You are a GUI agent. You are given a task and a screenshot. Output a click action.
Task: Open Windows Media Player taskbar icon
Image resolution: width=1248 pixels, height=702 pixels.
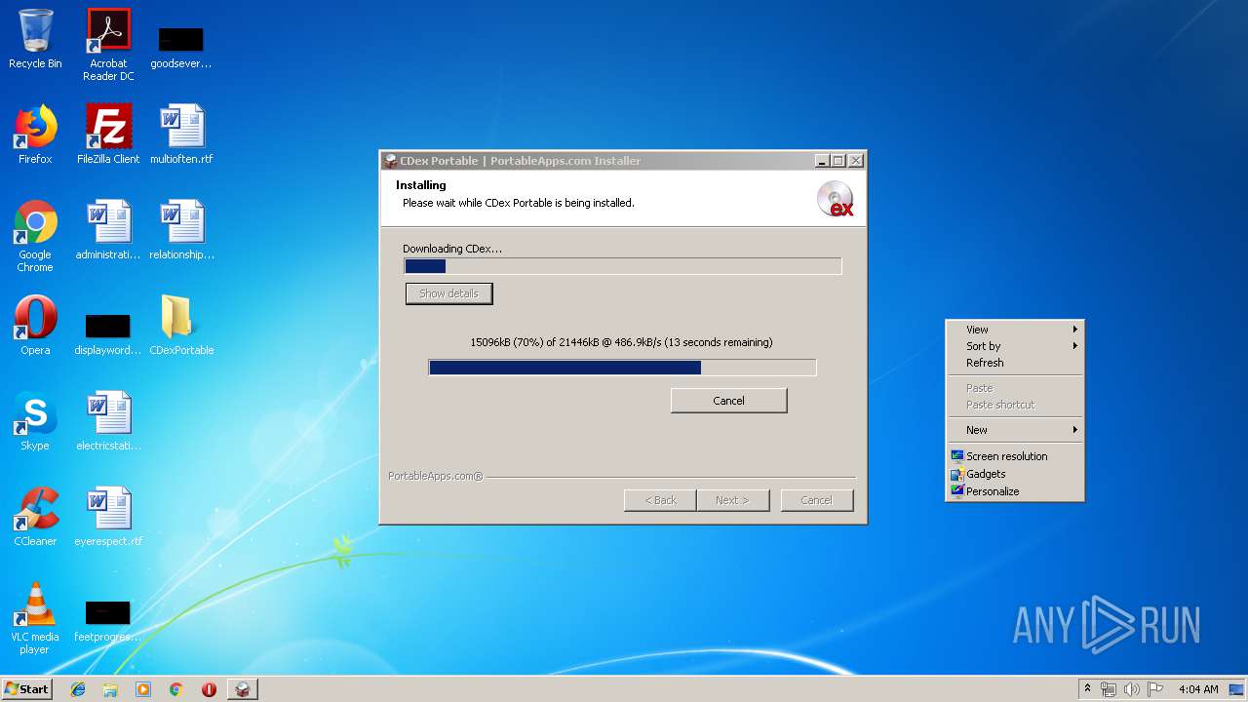tap(143, 689)
